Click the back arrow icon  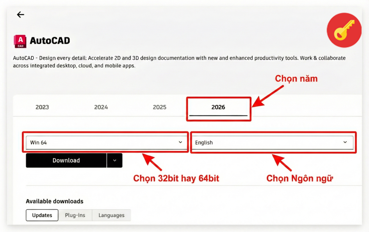coord(21,15)
